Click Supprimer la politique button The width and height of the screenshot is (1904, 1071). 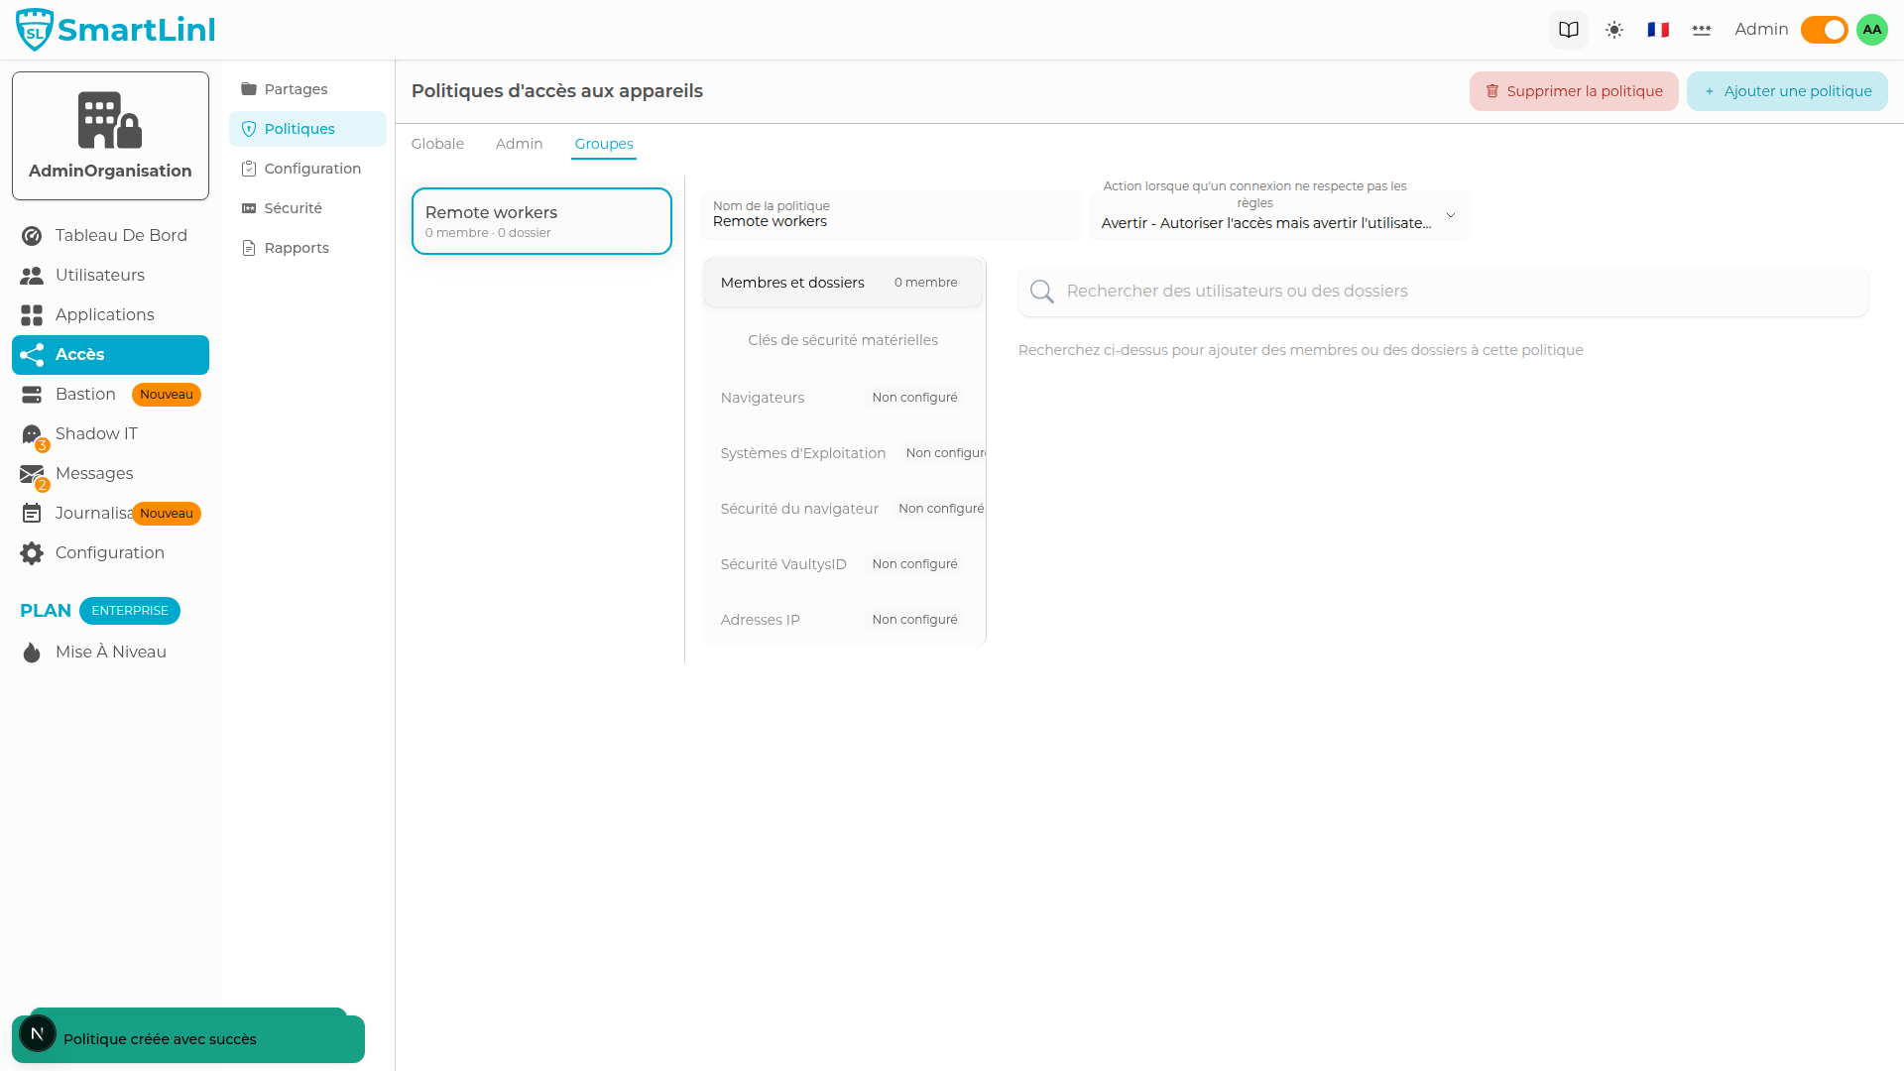(x=1574, y=90)
